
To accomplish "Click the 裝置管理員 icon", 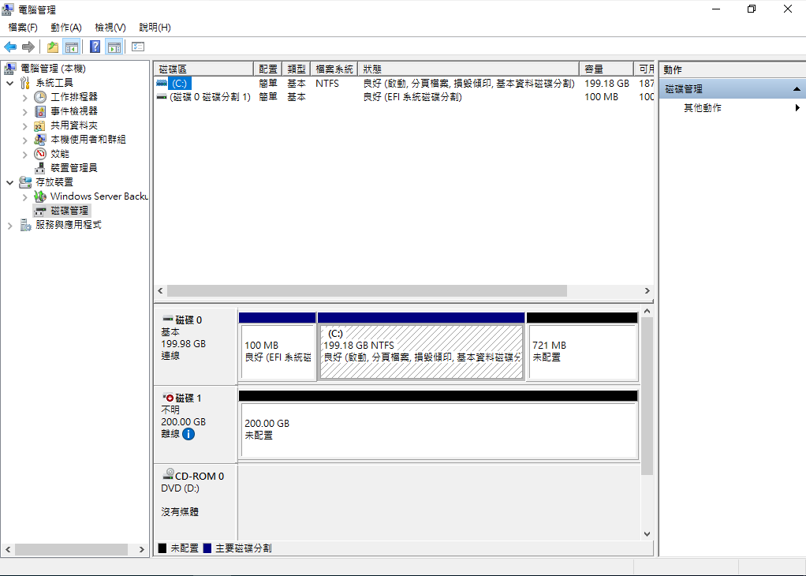I will click(40, 167).
